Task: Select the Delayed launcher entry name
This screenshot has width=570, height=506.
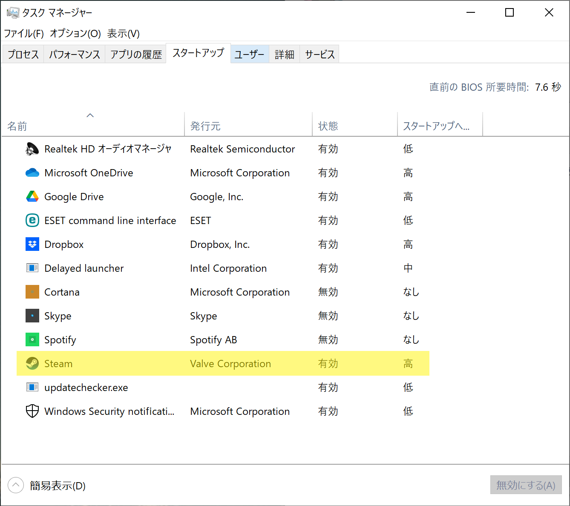Action: point(84,268)
